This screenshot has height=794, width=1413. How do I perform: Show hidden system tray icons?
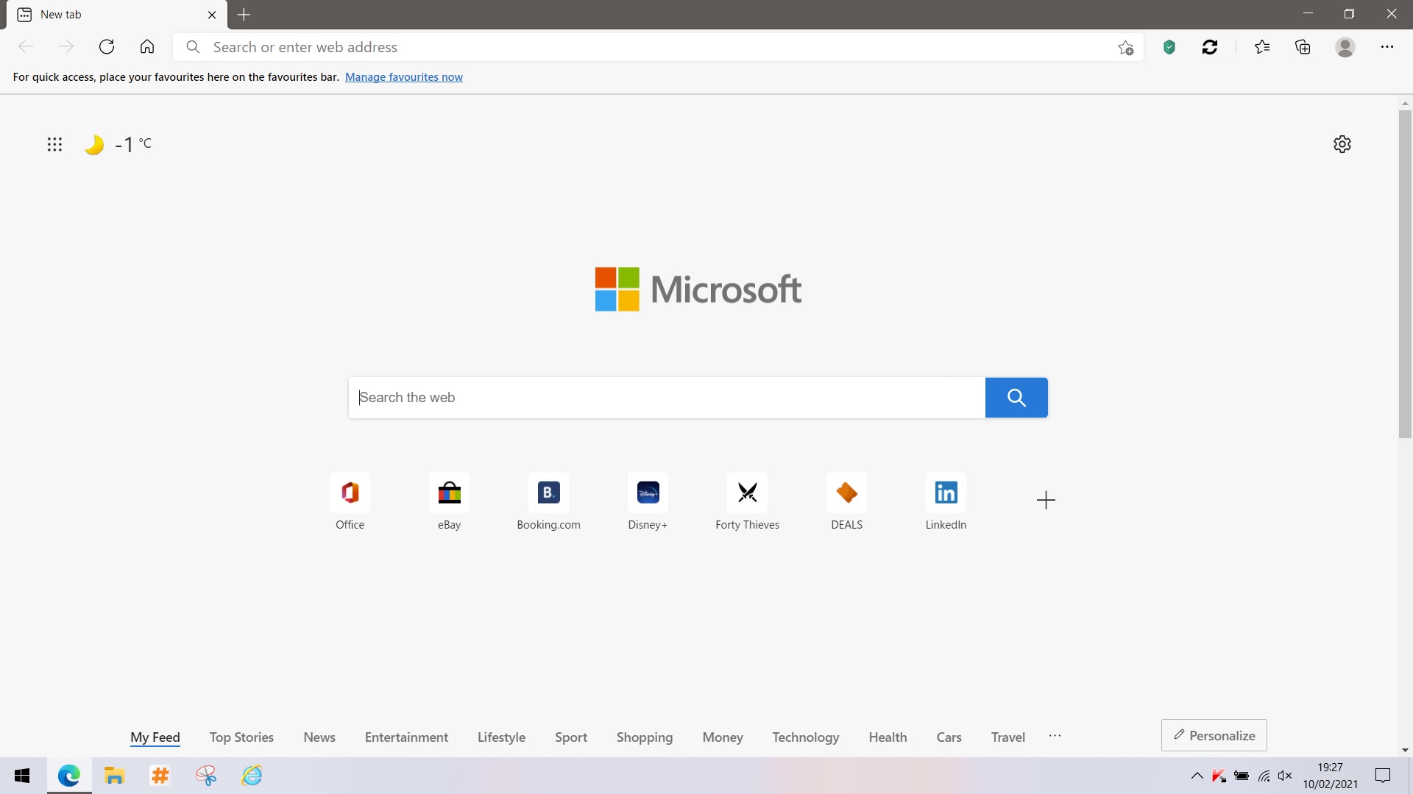pos(1197,776)
